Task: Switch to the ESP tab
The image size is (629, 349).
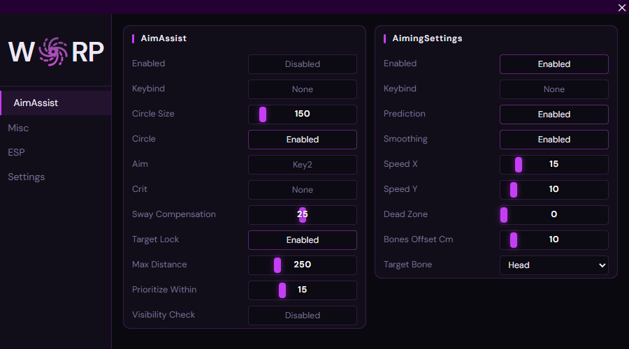Action: [17, 152]
